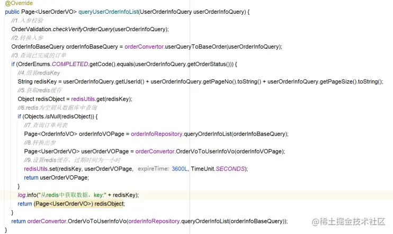Select the OrderEnums class name

point(33,64)
